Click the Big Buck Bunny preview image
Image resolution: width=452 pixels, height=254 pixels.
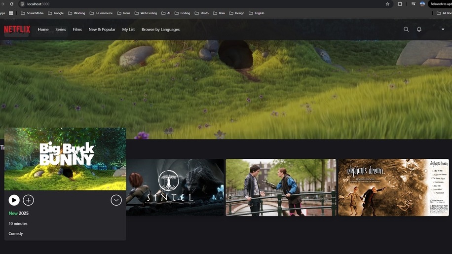coord(65,159)
